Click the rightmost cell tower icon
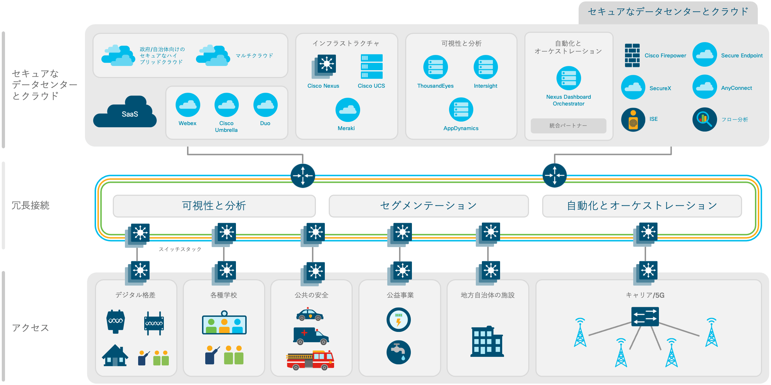Viewport: 771px width, 385px height. tap(711, 332)
